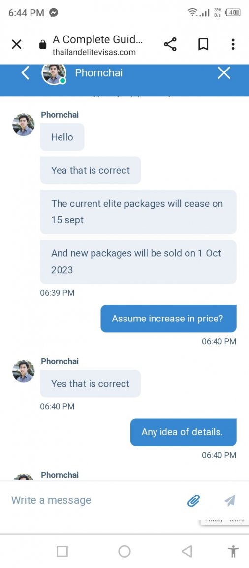249x568 pixels.
Task: Tap the Phornchai name in chat header
Action: (98, 73)
